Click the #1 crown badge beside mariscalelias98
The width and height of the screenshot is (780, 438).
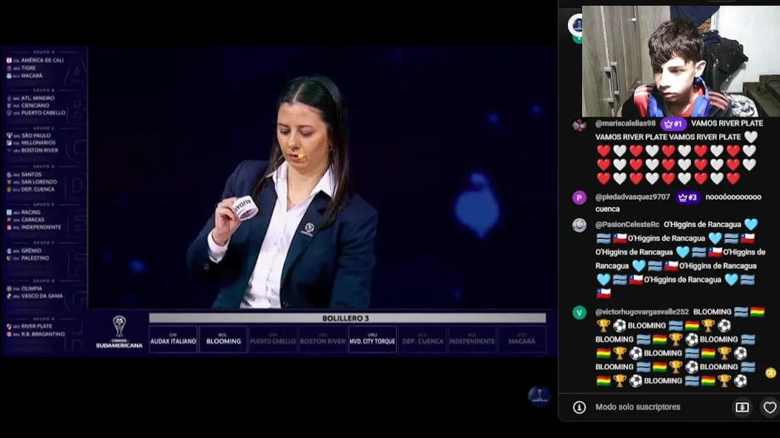click(x=673, y=123)
